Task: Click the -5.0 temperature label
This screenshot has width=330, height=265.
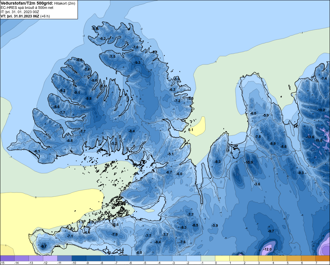Action: pos(177,79)
